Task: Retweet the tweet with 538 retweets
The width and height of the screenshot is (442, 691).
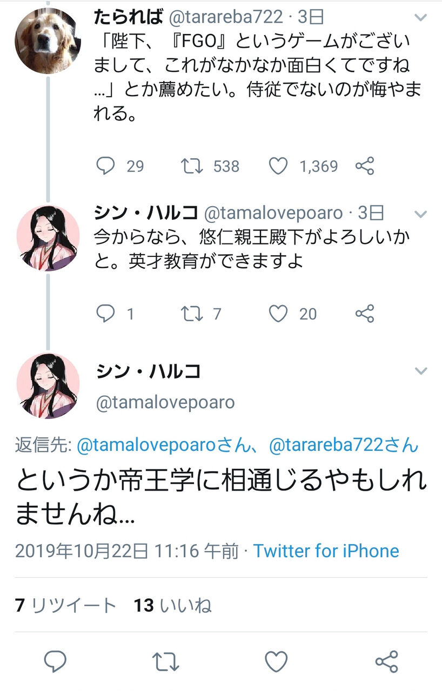Action: 191,166
